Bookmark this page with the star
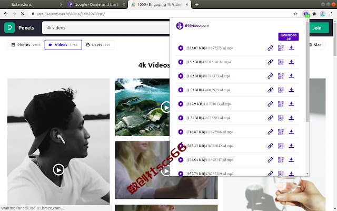The width and height of the screenshot is (337, 211). click(295, 14)
